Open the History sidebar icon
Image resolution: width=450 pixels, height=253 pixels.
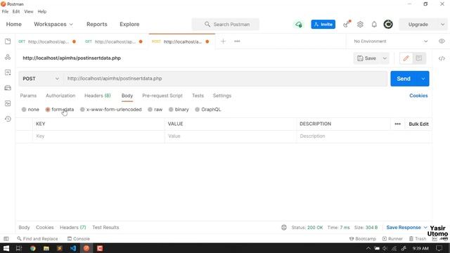8,119
